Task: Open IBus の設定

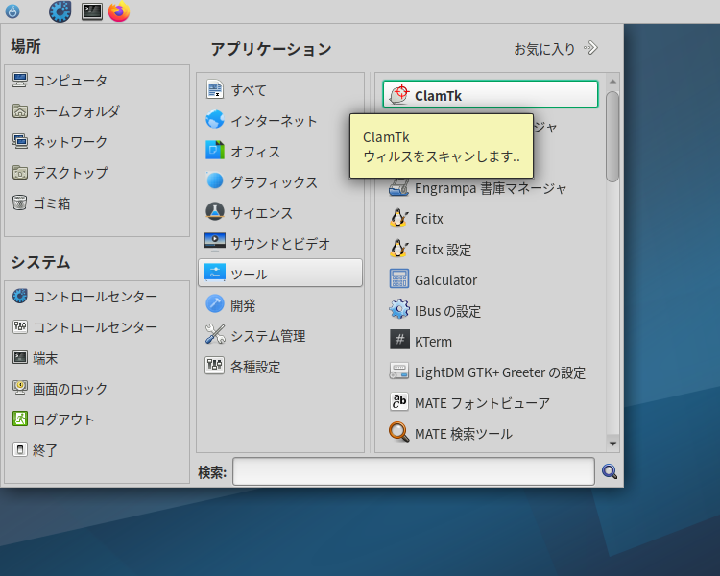Action: pos(490,310)
